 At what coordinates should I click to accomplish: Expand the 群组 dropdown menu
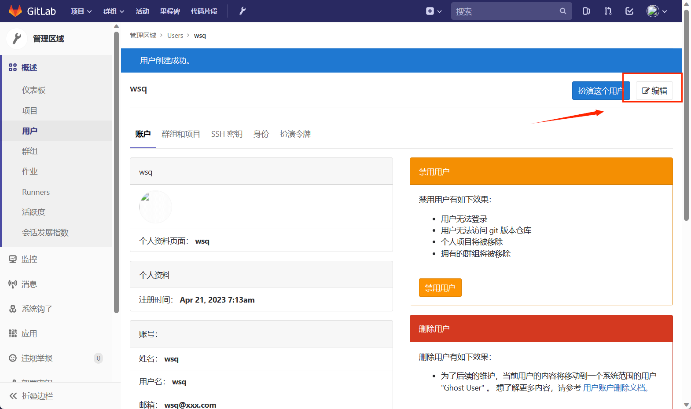pyautogui.click(x=114, y=11)
